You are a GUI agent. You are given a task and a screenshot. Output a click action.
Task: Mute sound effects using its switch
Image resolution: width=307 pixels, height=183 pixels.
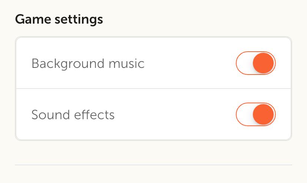[x=256, y=115]
